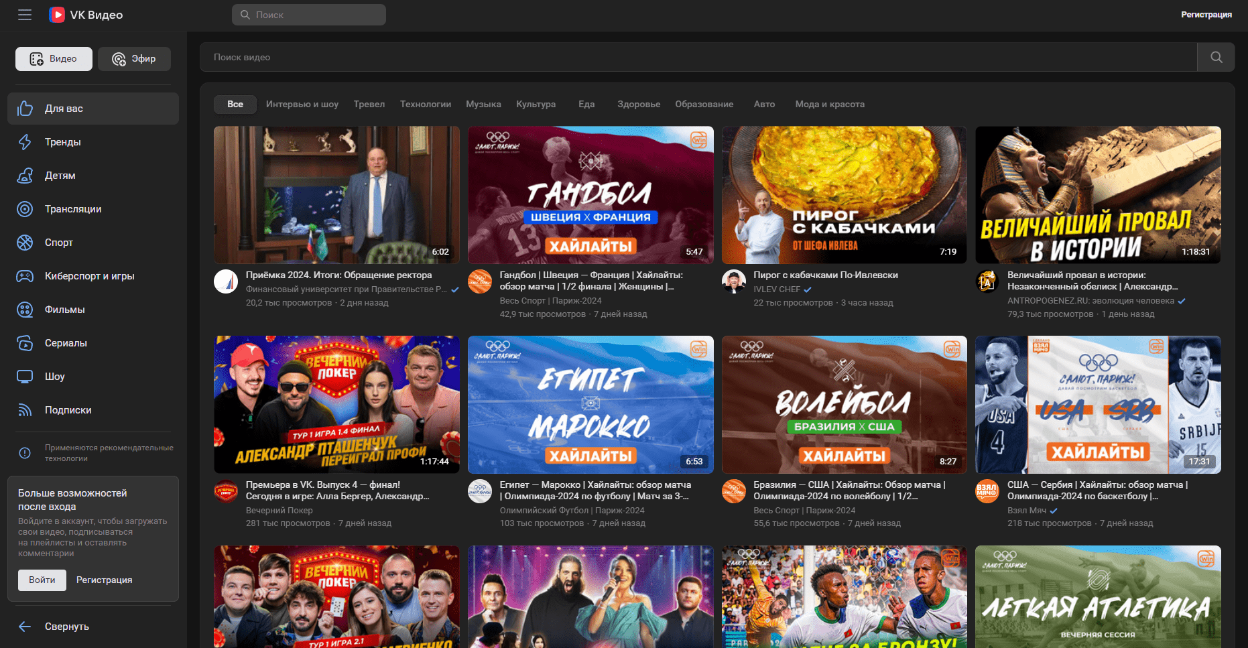
Task: Open the Гандбол Швеция — Франция highlights video
Action: (590, 195)
